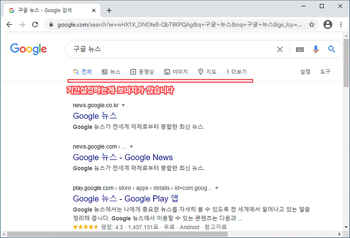
Task: Click the scrollbar up arrow
Action: (x=346, y=35)
